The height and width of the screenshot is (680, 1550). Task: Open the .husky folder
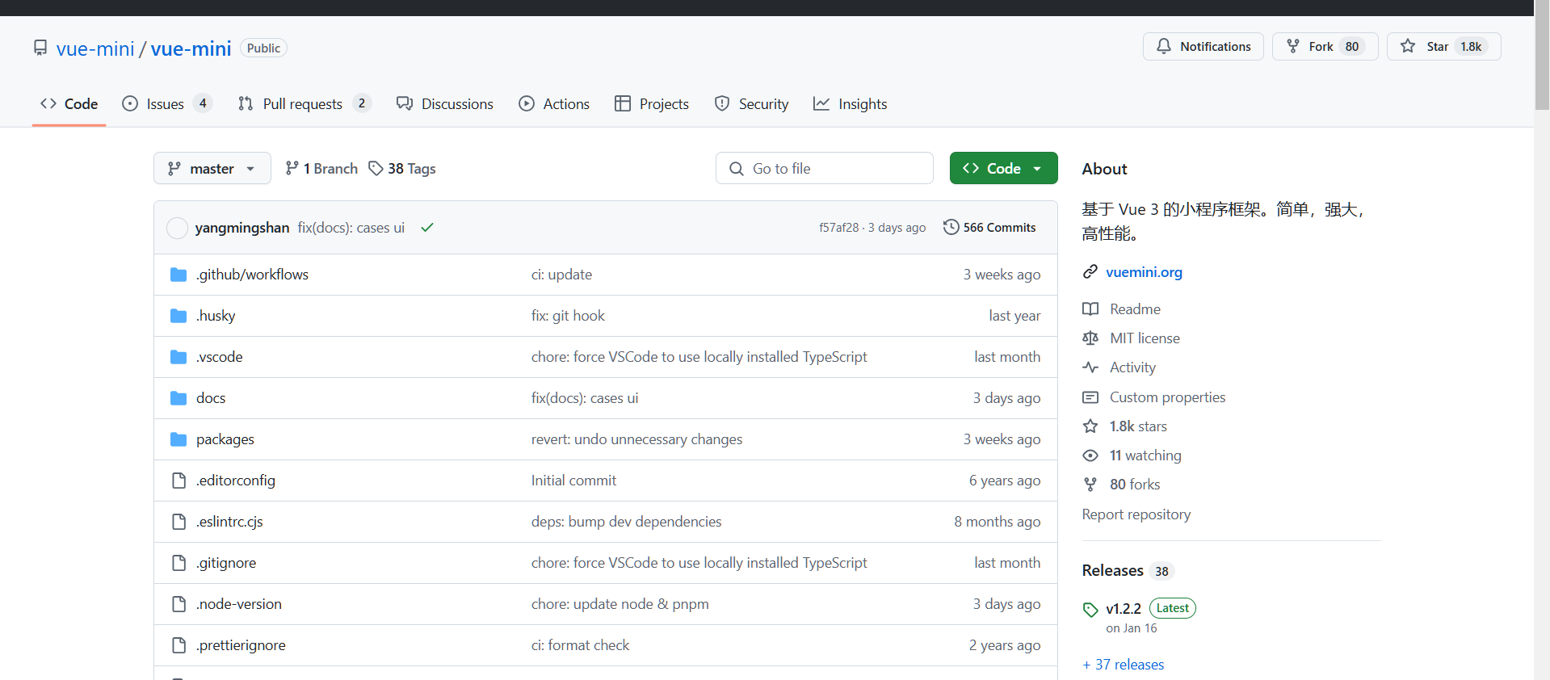[216, 316]
